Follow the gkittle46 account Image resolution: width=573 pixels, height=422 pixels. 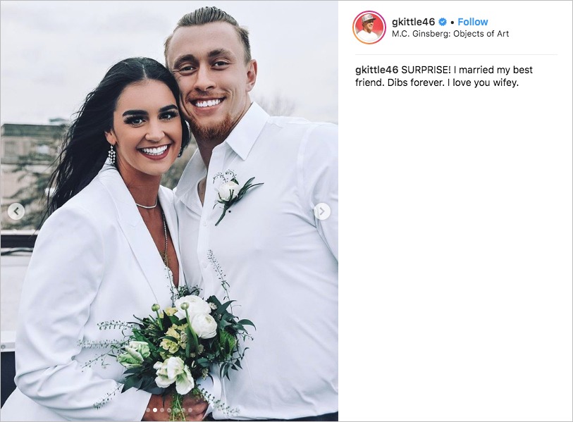pyautogui.click(x=472, y=22)
